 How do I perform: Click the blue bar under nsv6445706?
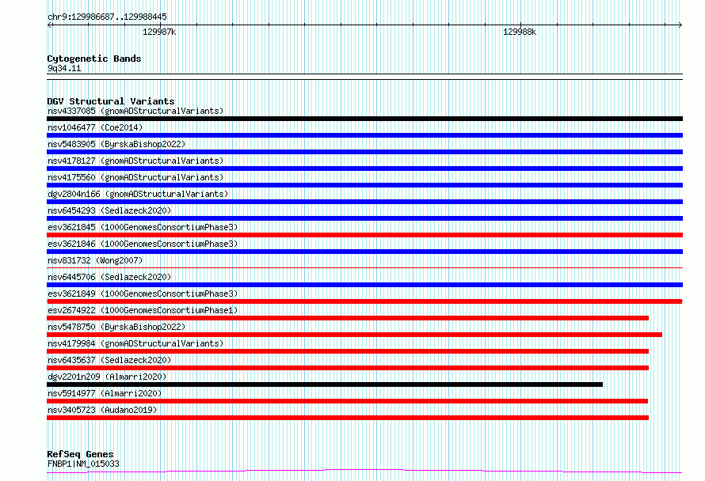tap(364, 285)
